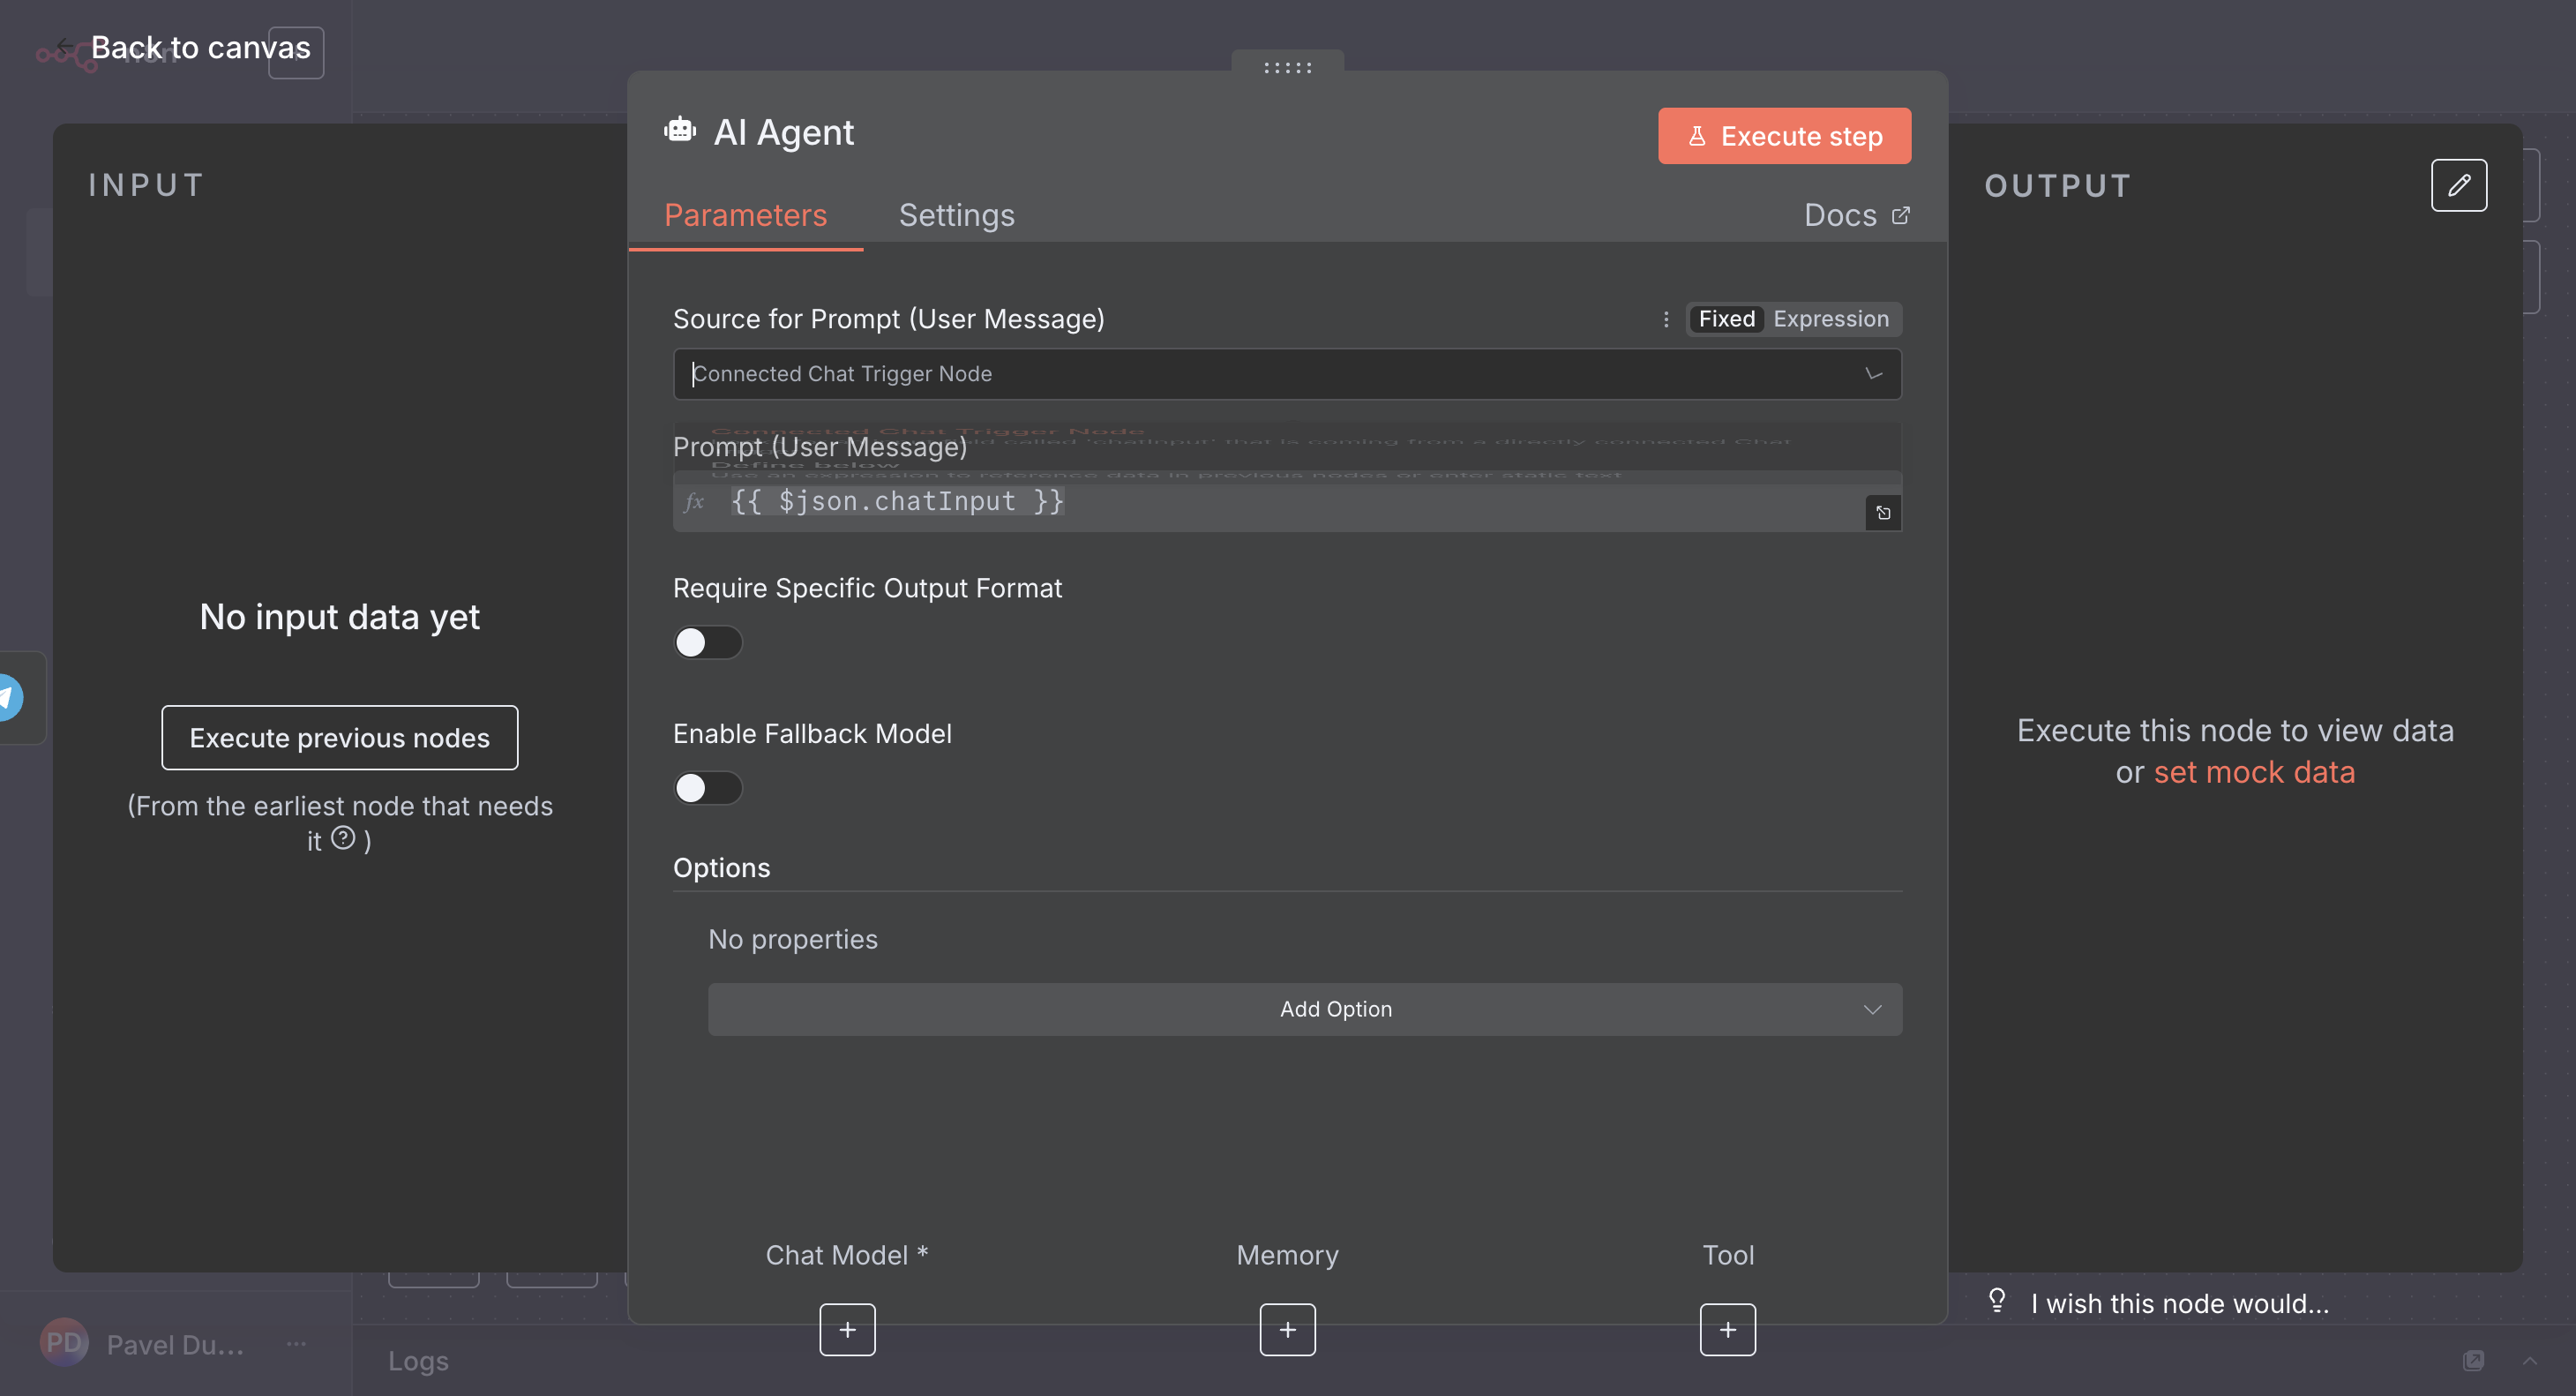Screen dimensions: 2576x1396
Task: Expand the Logs panel chevron
Action: tap(2529, 1360)
